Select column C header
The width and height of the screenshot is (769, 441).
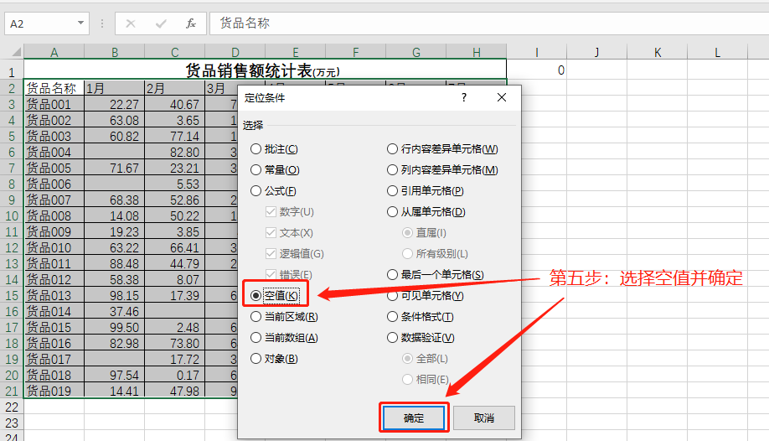point(174,52)
